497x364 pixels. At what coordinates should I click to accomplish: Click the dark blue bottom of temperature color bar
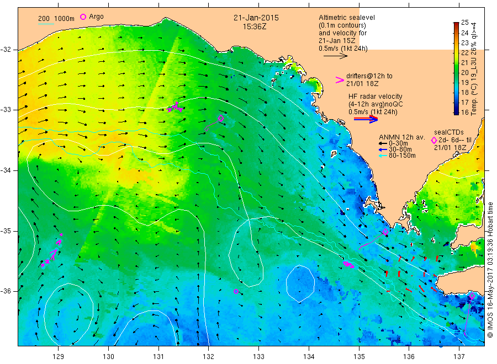456,113
